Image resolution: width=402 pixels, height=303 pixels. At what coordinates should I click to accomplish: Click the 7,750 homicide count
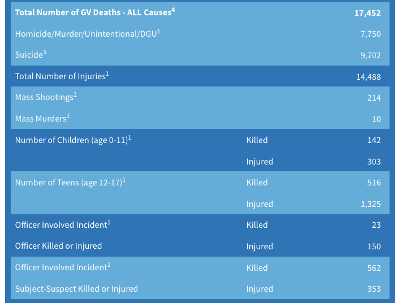[370, 34]
